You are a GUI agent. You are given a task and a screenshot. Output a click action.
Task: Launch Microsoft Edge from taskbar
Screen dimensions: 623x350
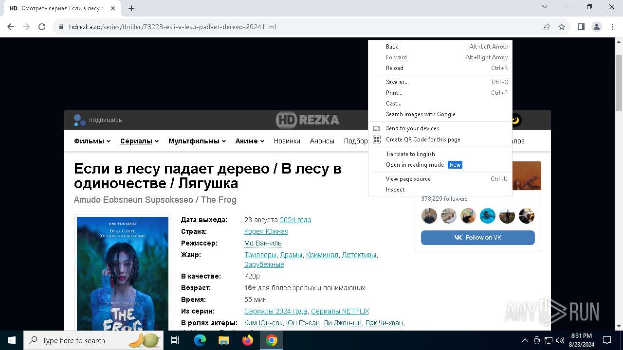200,340
